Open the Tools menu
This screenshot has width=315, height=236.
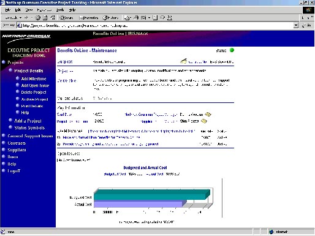[x=60, y=10]
